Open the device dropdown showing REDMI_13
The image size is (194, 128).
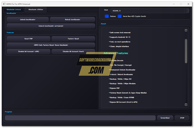149,11
